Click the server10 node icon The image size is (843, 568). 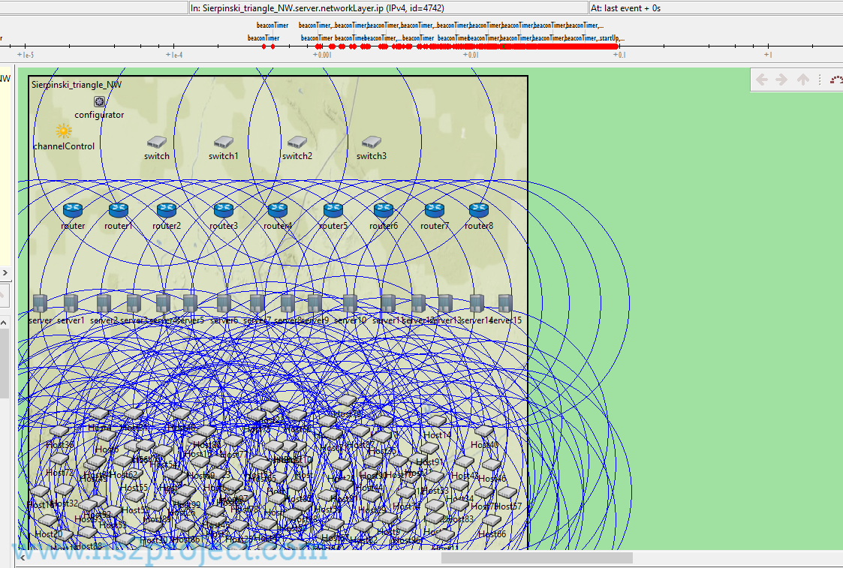[350, 304]
